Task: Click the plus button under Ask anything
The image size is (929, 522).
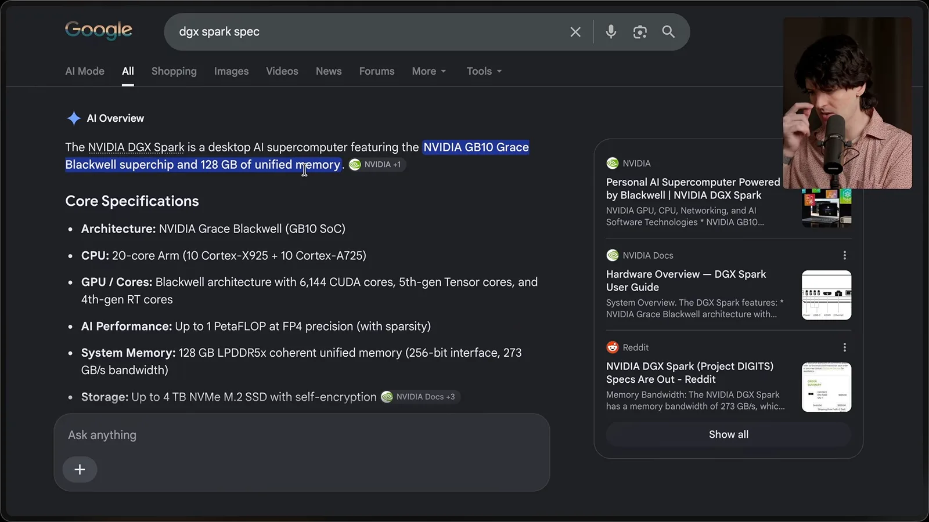Action: tap(80, 469)
